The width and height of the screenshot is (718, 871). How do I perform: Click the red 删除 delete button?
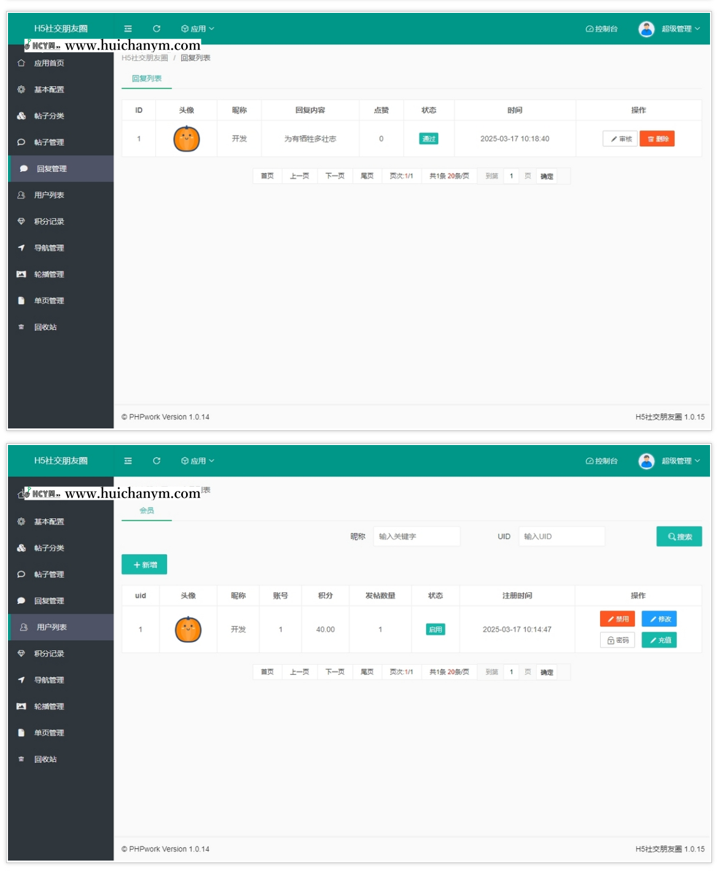657,139
